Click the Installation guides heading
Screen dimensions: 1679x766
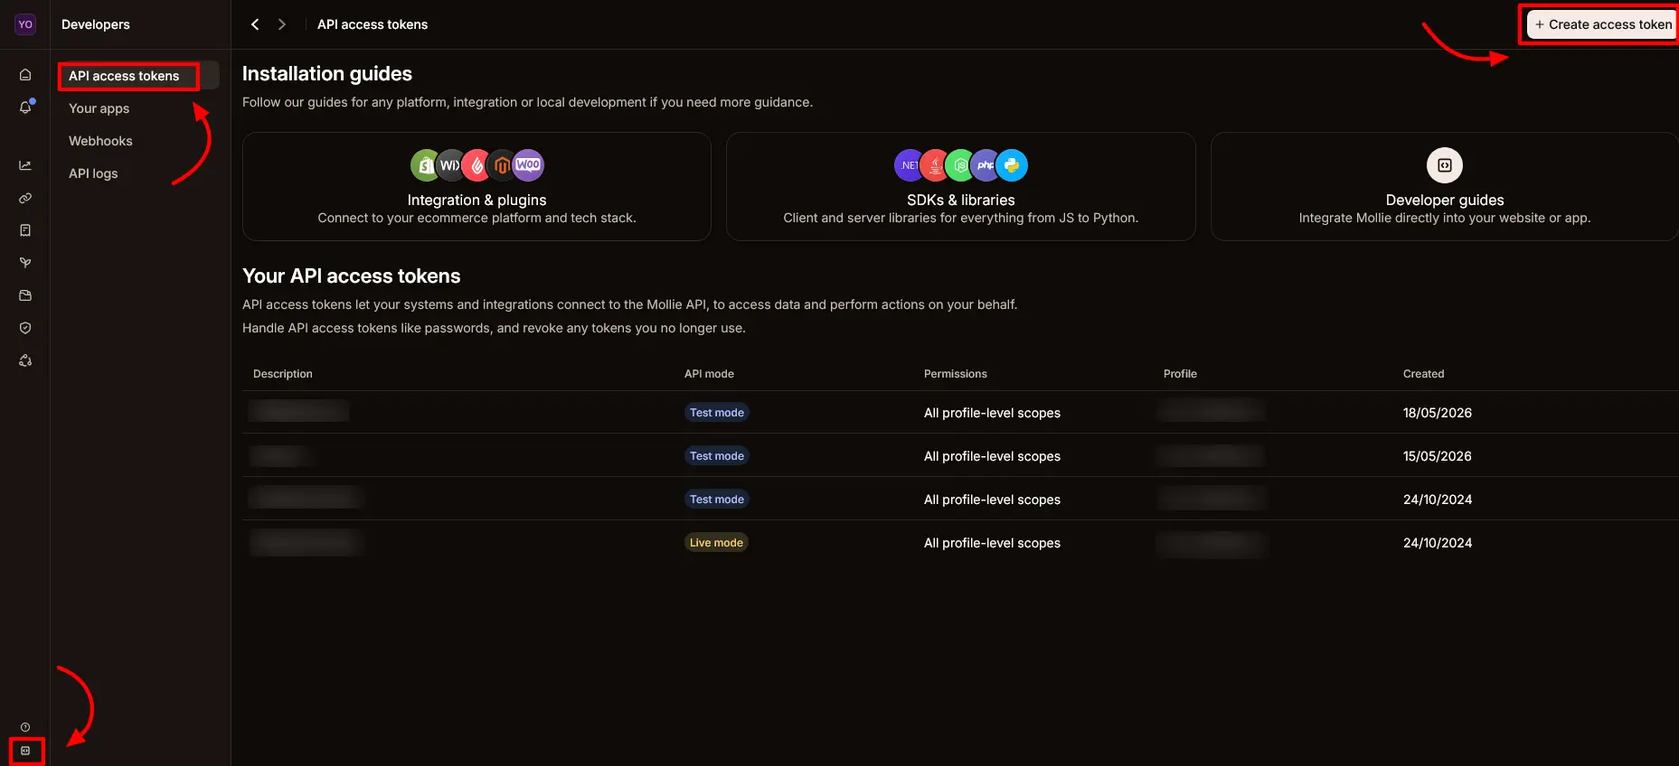click(327, 74)
